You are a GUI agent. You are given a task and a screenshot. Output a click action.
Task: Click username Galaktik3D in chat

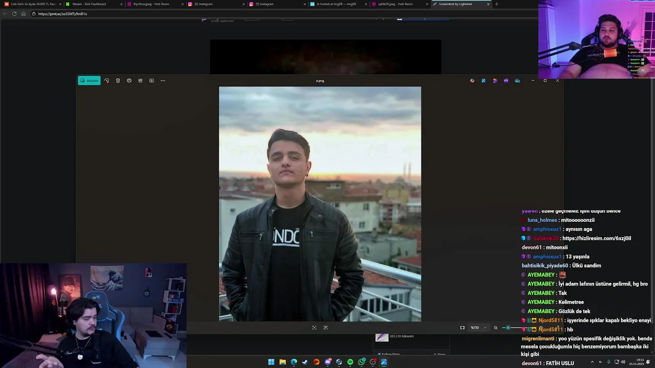click(x=546, y=238)
